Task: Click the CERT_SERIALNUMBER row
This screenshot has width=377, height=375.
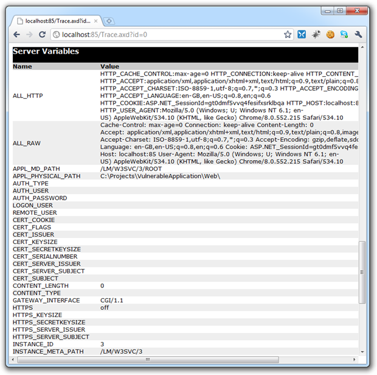Action: coord(185,256)
